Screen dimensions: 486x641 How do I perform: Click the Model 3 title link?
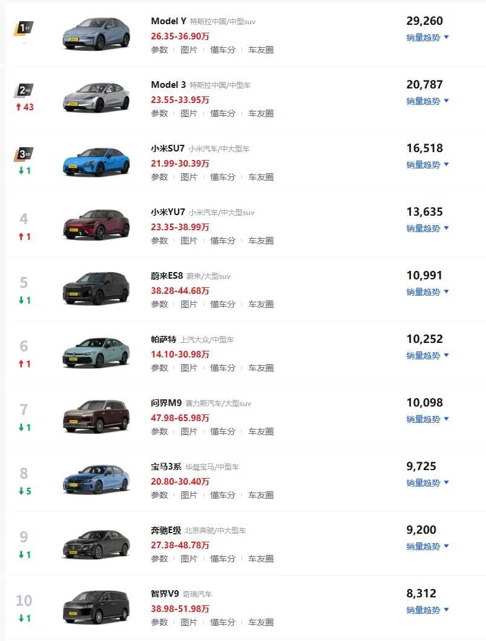pyautogui.click(x=168, y=85)
